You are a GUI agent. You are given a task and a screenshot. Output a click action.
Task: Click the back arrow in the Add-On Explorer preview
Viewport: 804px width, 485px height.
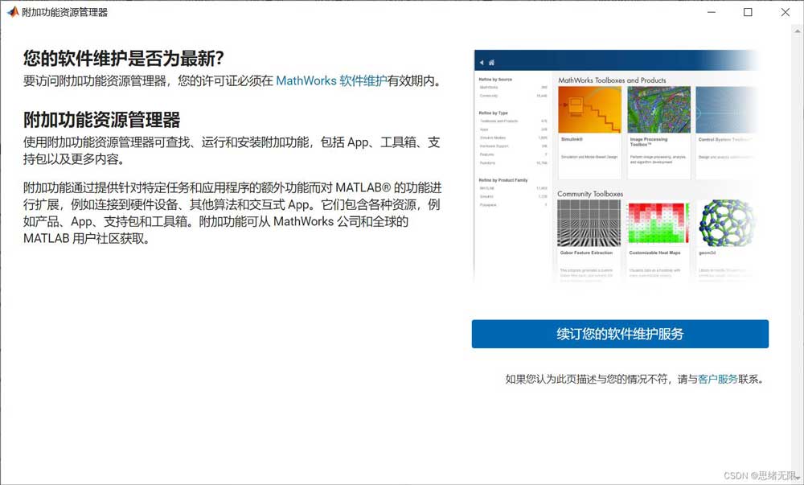point(482,62)
